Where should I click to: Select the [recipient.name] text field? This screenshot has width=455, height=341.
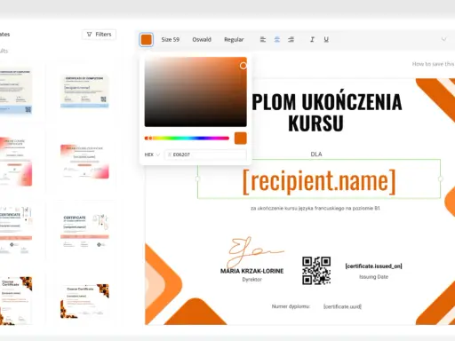pyautogui.click(x=319, y=179)
